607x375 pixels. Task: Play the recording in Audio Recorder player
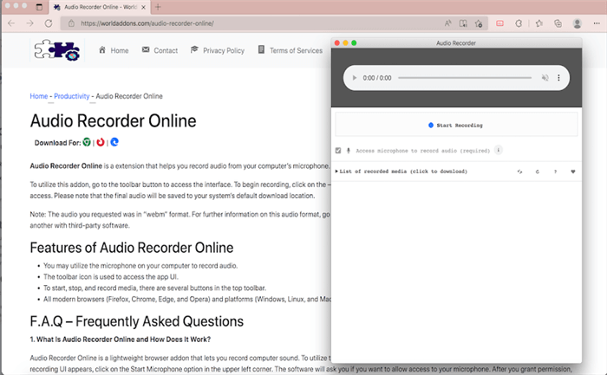pyautogui.click(x=354, y=78)
